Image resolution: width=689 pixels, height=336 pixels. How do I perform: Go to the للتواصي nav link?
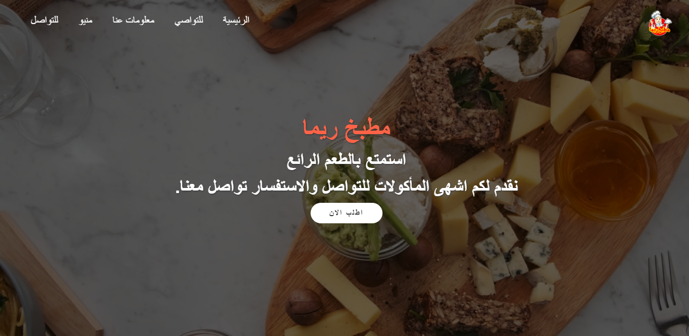point(188,20)
